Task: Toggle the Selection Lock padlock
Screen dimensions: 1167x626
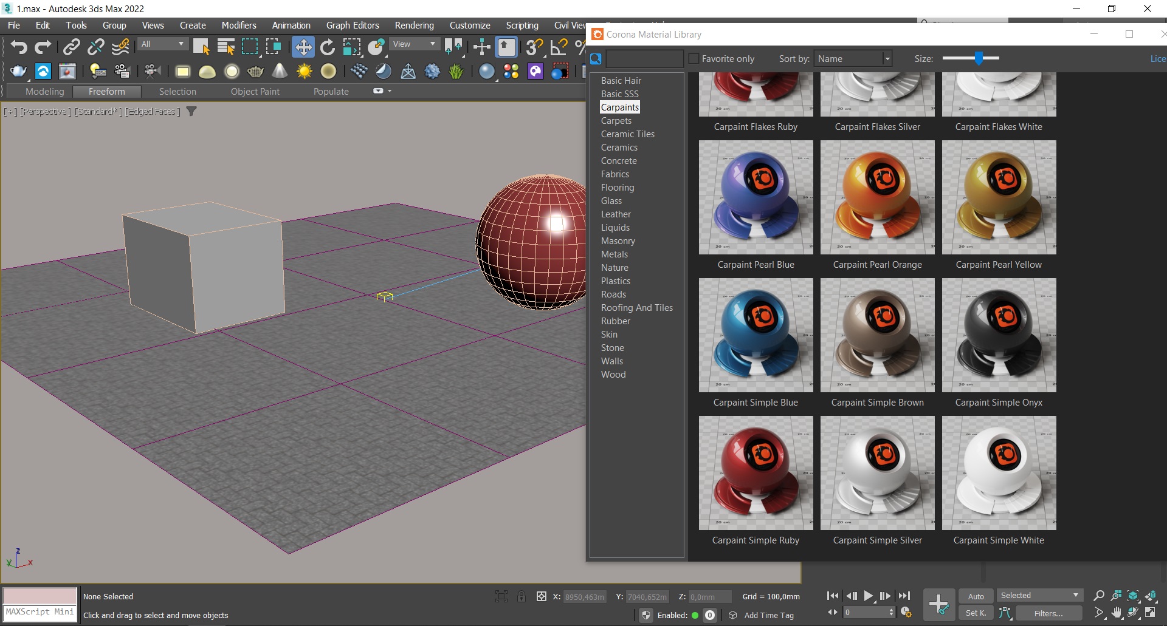Action: tap(522, 597)
